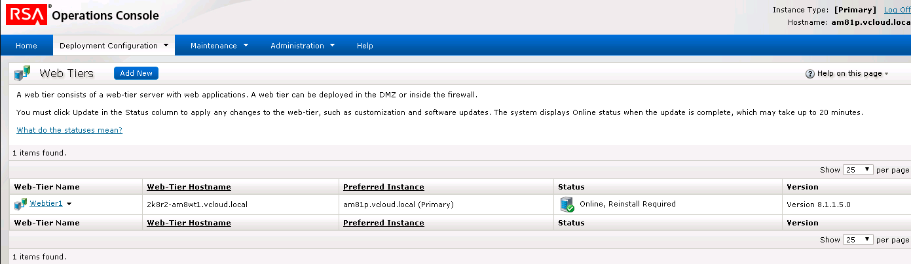
Task: Click the Webtier1 server row icon
Action: (21, 205)
